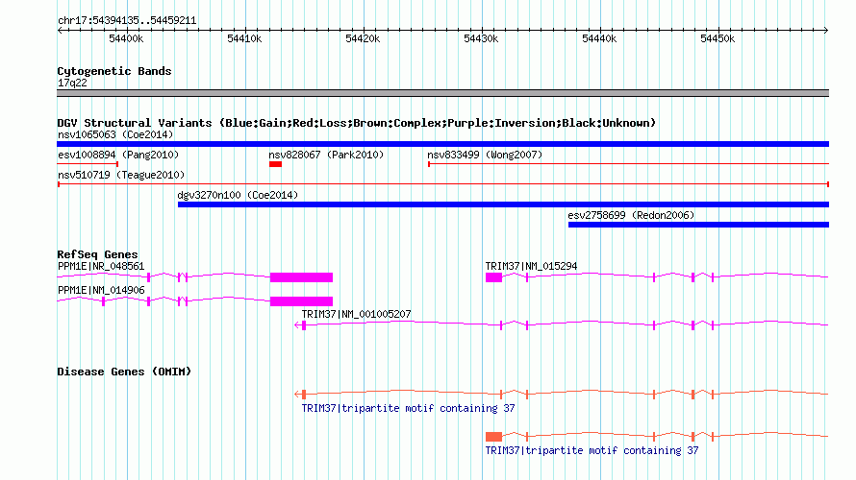856x480 pixels.
Task: Select the RefSeq Genes track title
Action: click(x=97, y=254)
